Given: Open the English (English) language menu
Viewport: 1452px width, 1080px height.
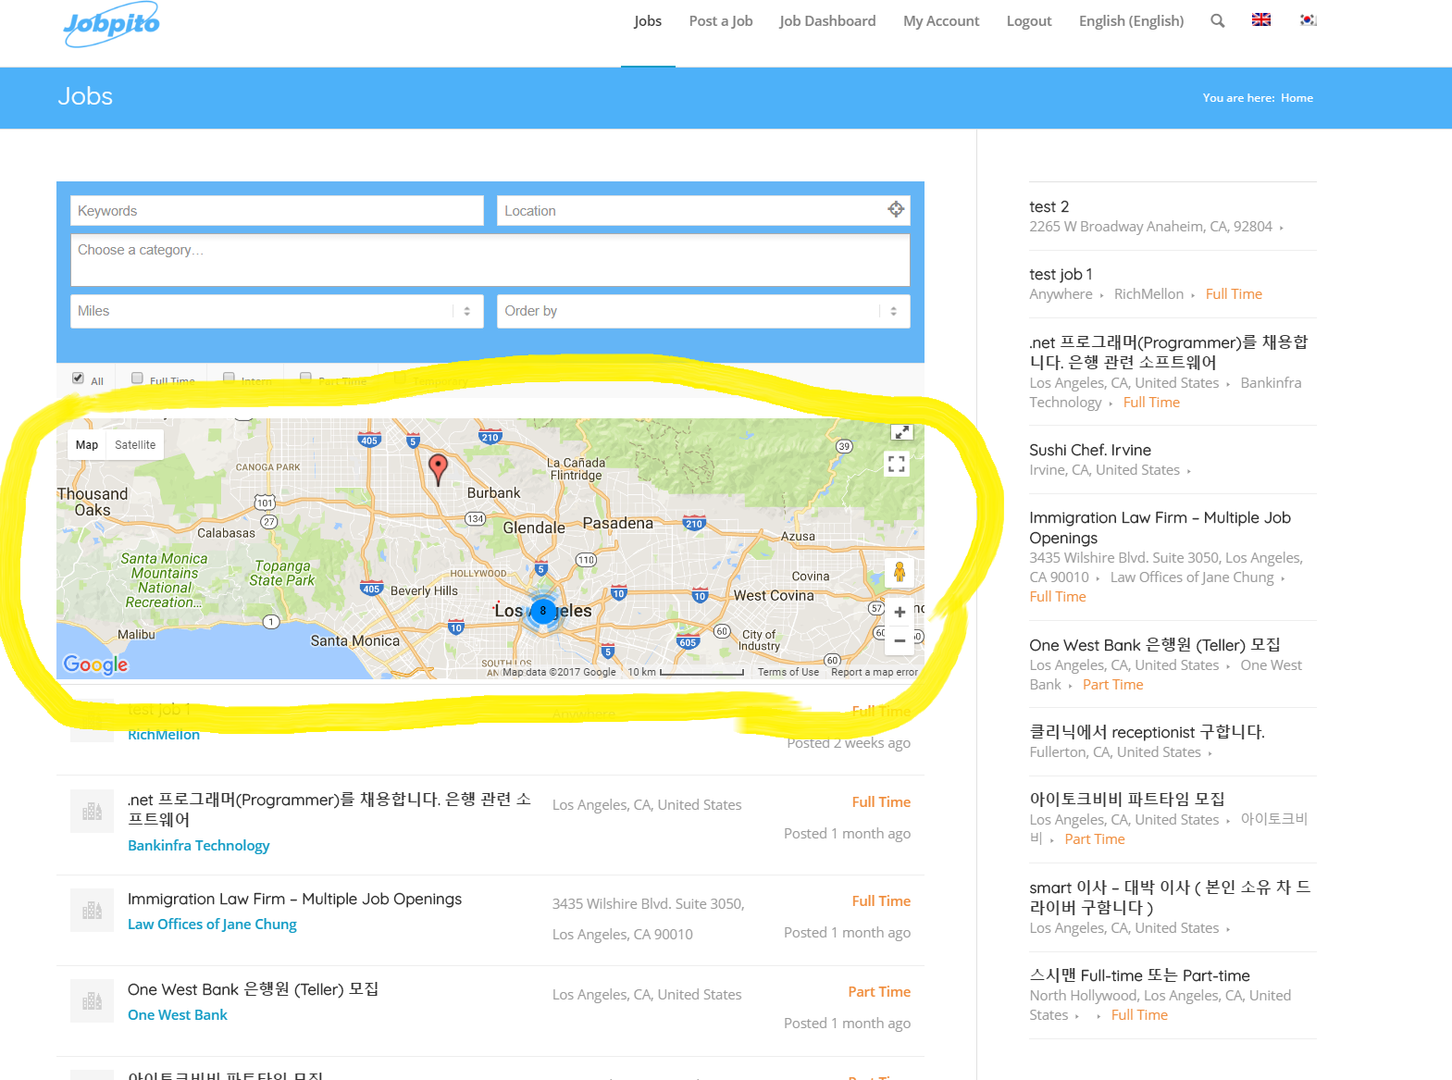Looking at the screenshot, I should click(x=1131, y=20).
